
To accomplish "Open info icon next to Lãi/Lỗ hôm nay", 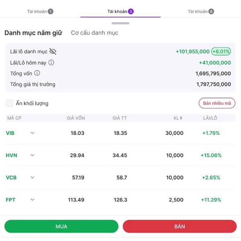I will pyautogui.click(x=51, y=63).
